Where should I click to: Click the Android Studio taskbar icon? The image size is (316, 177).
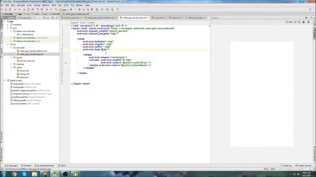tap(55, 174)
